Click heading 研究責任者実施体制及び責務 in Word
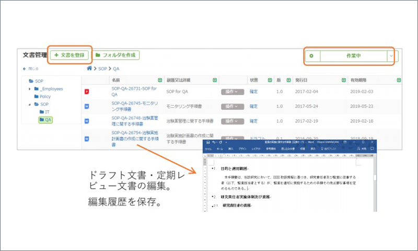418x251 pixels. pos(245,197)
